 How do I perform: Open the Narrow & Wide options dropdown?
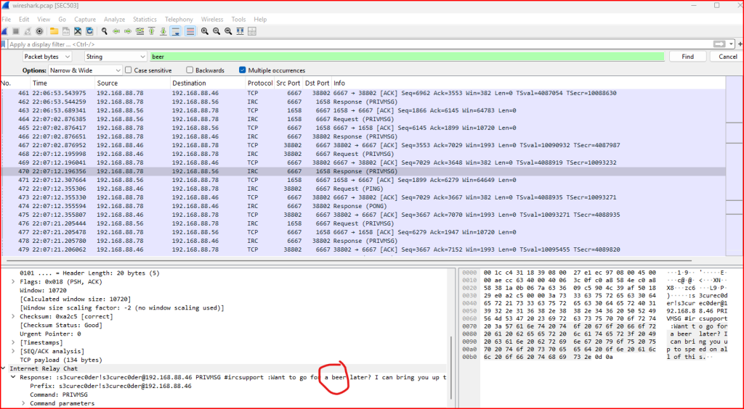tap(84, 70)
